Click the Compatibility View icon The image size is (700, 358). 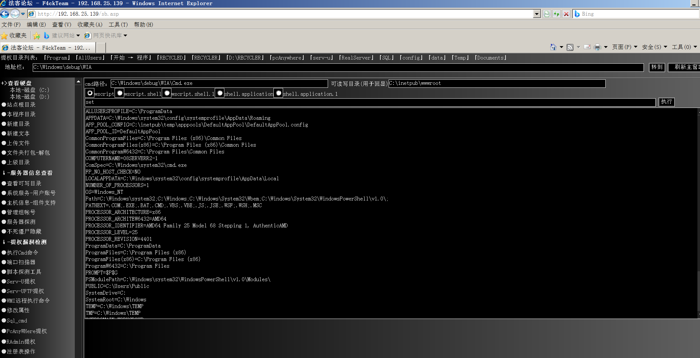click(x=547, y=14)
